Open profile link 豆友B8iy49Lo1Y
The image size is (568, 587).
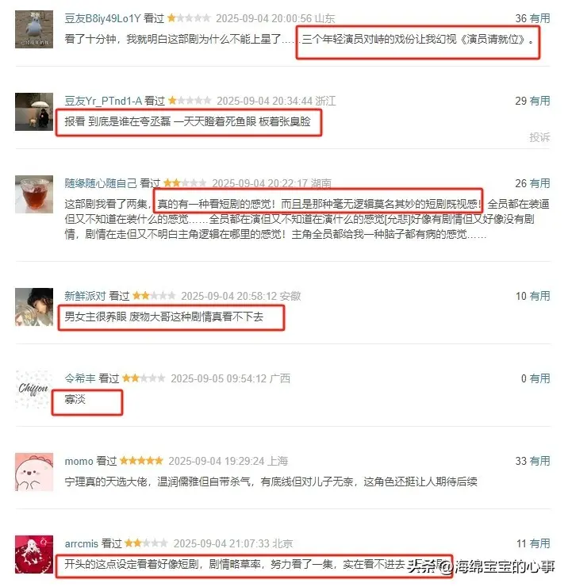(x=102, y=18)
